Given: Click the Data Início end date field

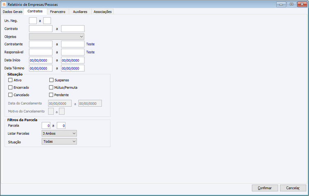Looking at the screenshot, I should coord(73,60).
